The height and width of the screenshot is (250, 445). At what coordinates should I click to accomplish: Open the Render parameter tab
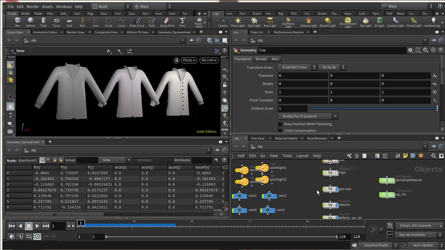click(261, 59)
